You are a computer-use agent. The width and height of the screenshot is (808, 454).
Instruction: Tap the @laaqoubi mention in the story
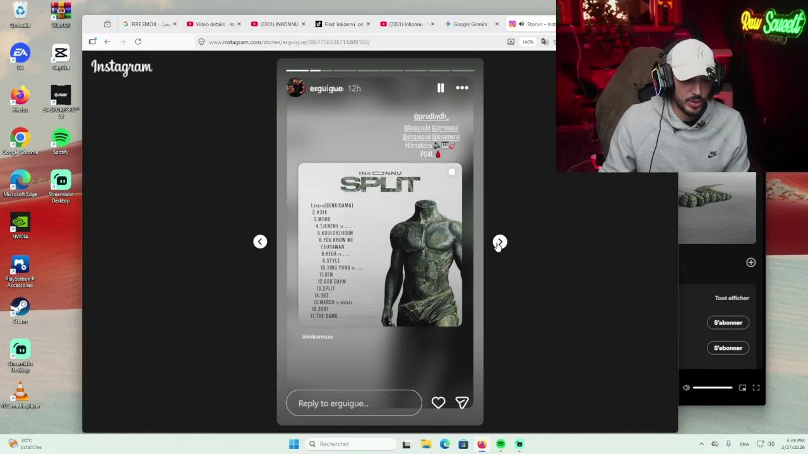tap(417, 128)
